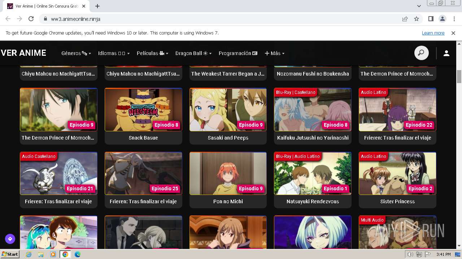The image size is (462, 259).
Task: Open Snack Basue Episodio 8 thumbnail
Action: (143, 110)
